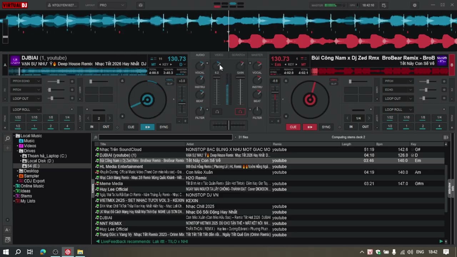This screenshot has height=257, width=457.
Task: Toggle master tempo MT on deck A
Action: (154, 65)
